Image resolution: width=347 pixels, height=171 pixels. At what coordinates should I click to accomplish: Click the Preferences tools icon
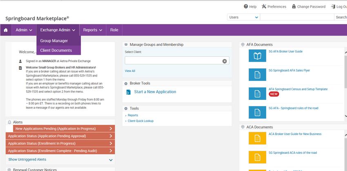point(264,7)
